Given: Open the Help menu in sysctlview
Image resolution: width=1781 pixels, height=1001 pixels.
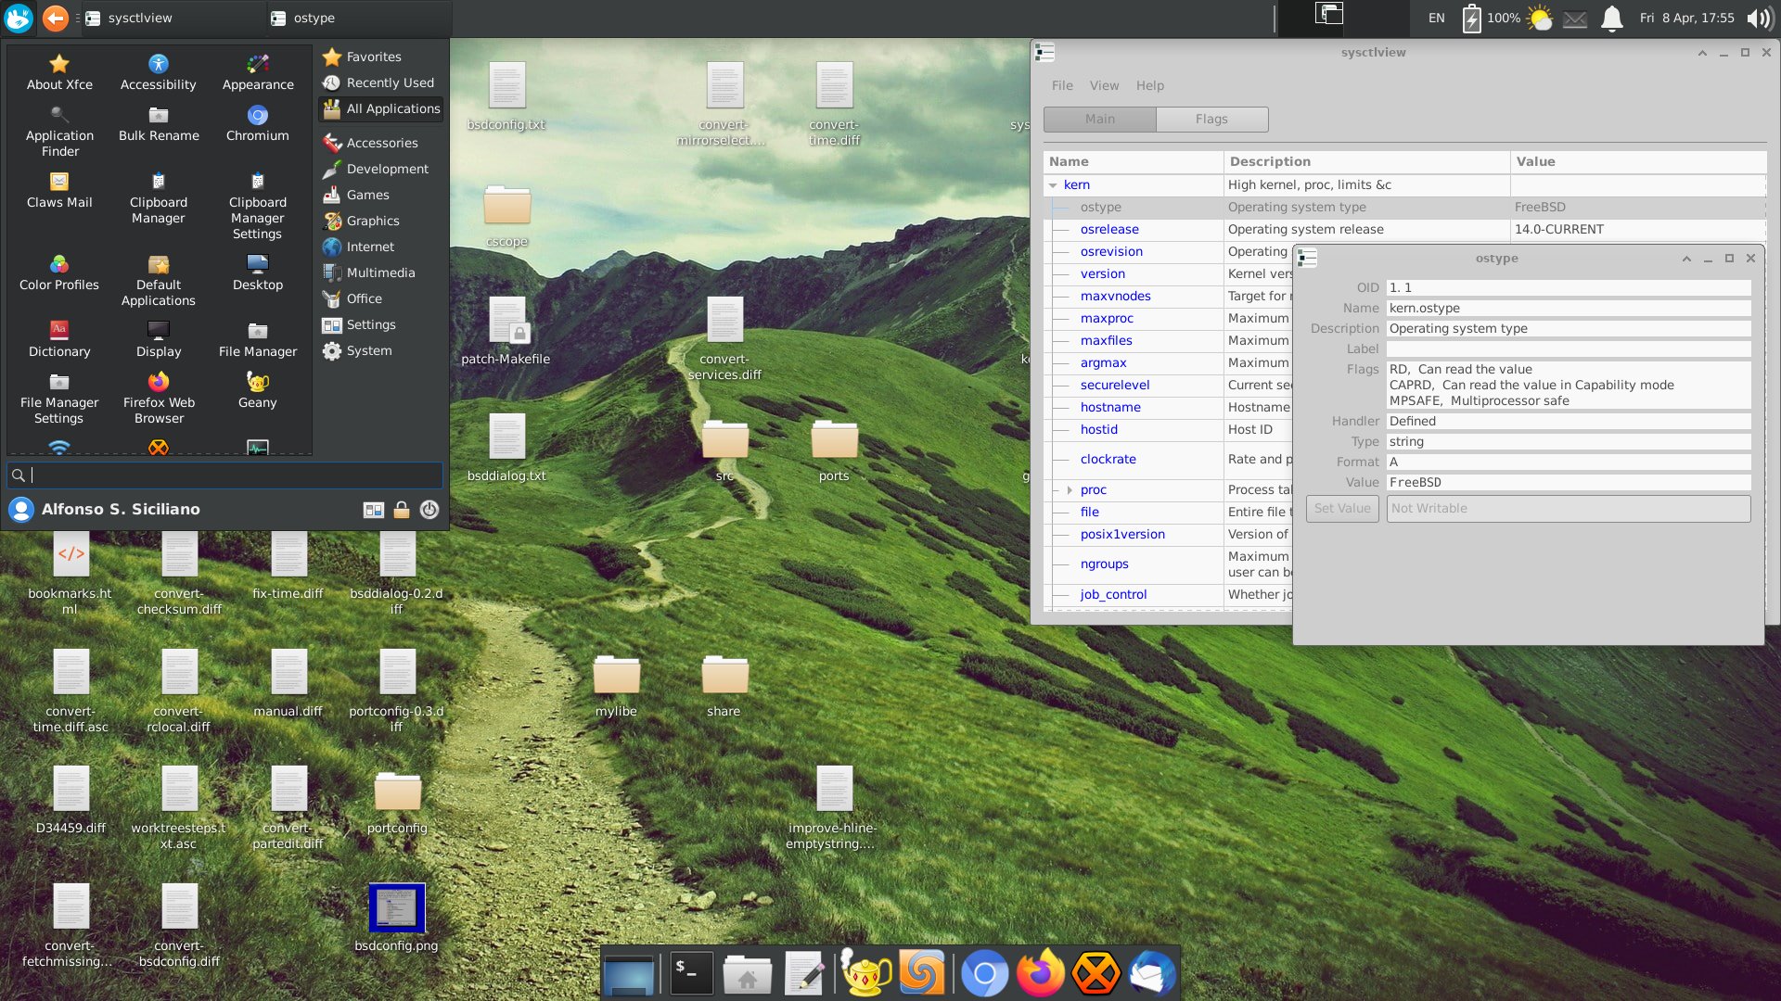Looking at the screenshot, I should (x=1150, y=85).
